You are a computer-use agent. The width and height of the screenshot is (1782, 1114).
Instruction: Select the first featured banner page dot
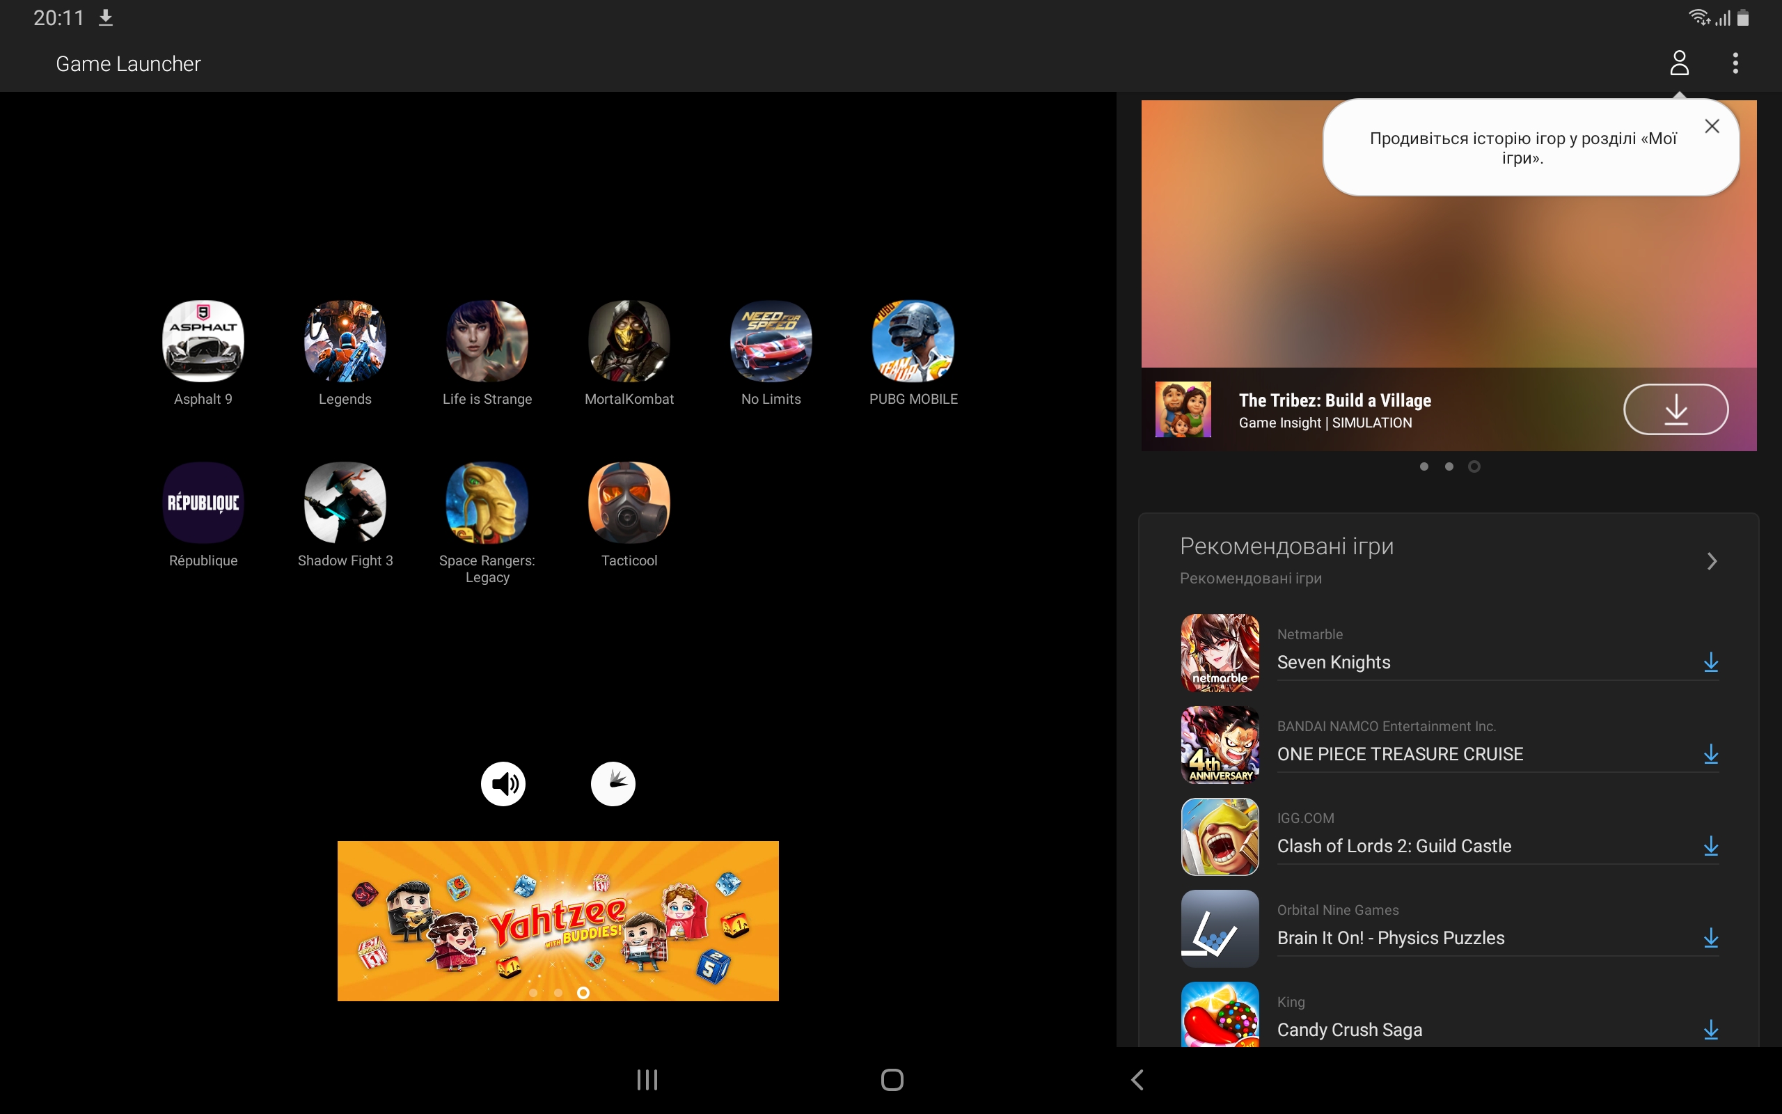pos(1424,466)
